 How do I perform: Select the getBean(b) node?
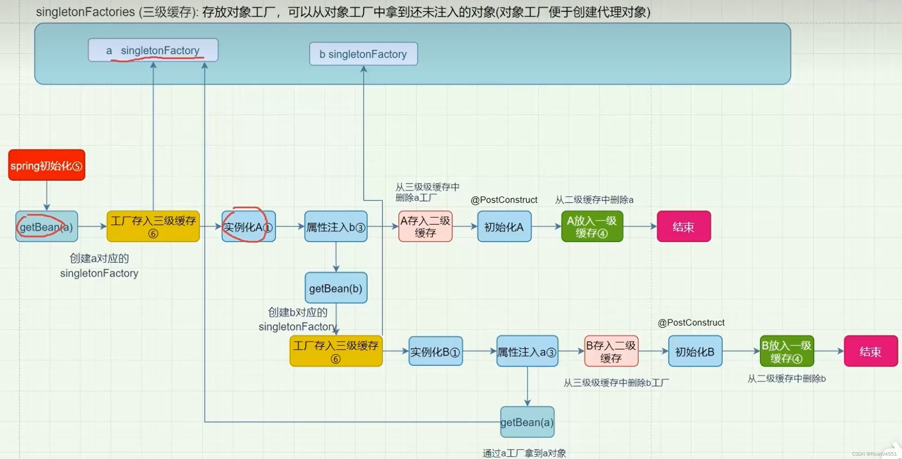336,288
